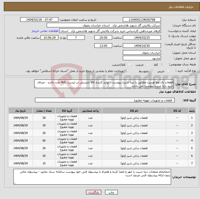Click the کد کالا column header
Image resolution: width=200 pixels, height=199 pixels.
point(177,111)
